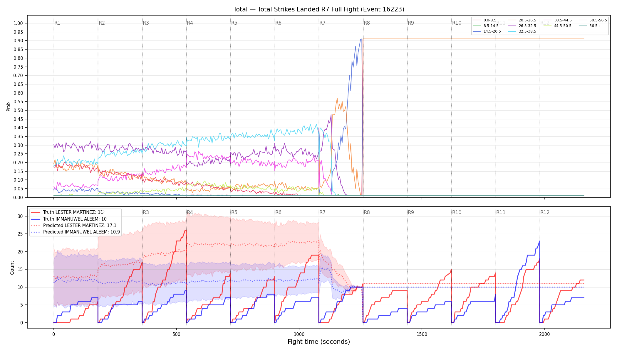Click the 0.75 tick on Prob axis
This screenshot has height=352, width=617.
click(18, 67)
